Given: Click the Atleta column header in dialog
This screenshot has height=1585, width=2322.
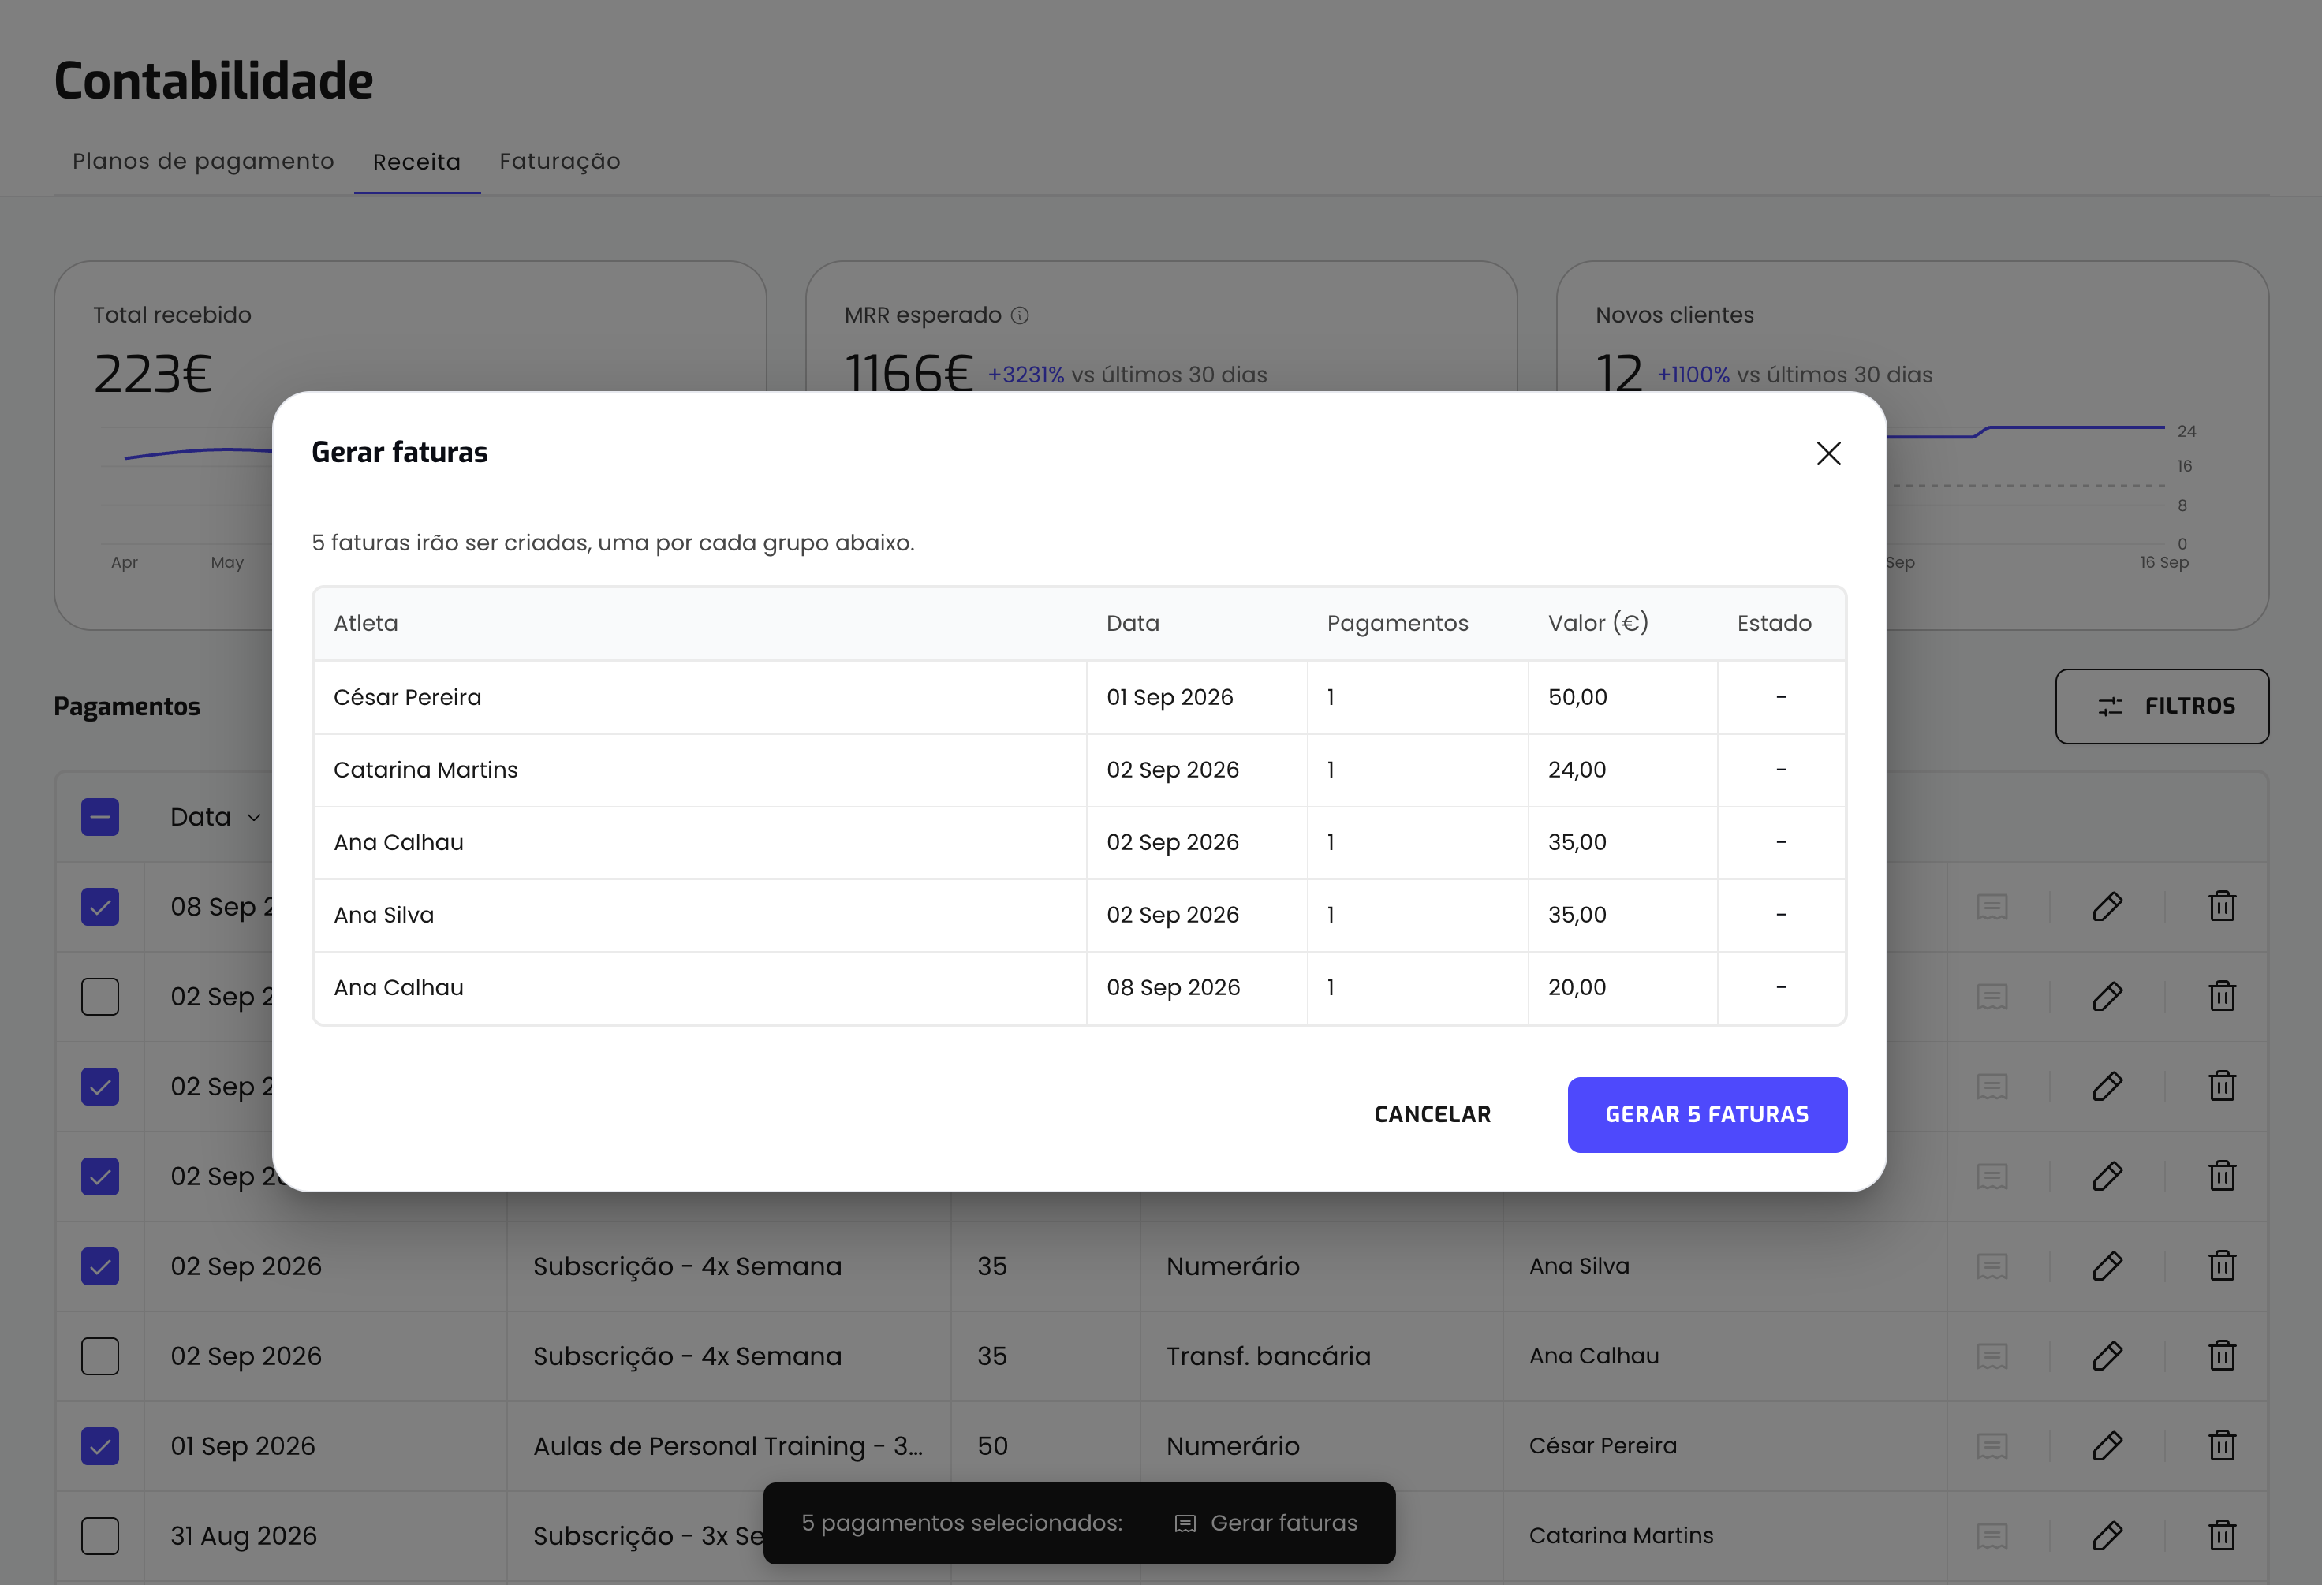Looking at the screenshot, I should (366, 623).
